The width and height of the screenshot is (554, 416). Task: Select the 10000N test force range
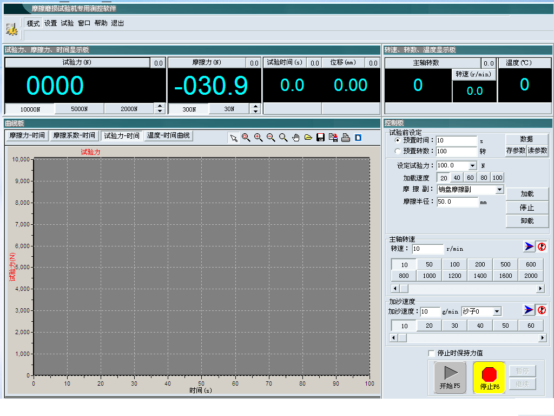click(30, 109)
